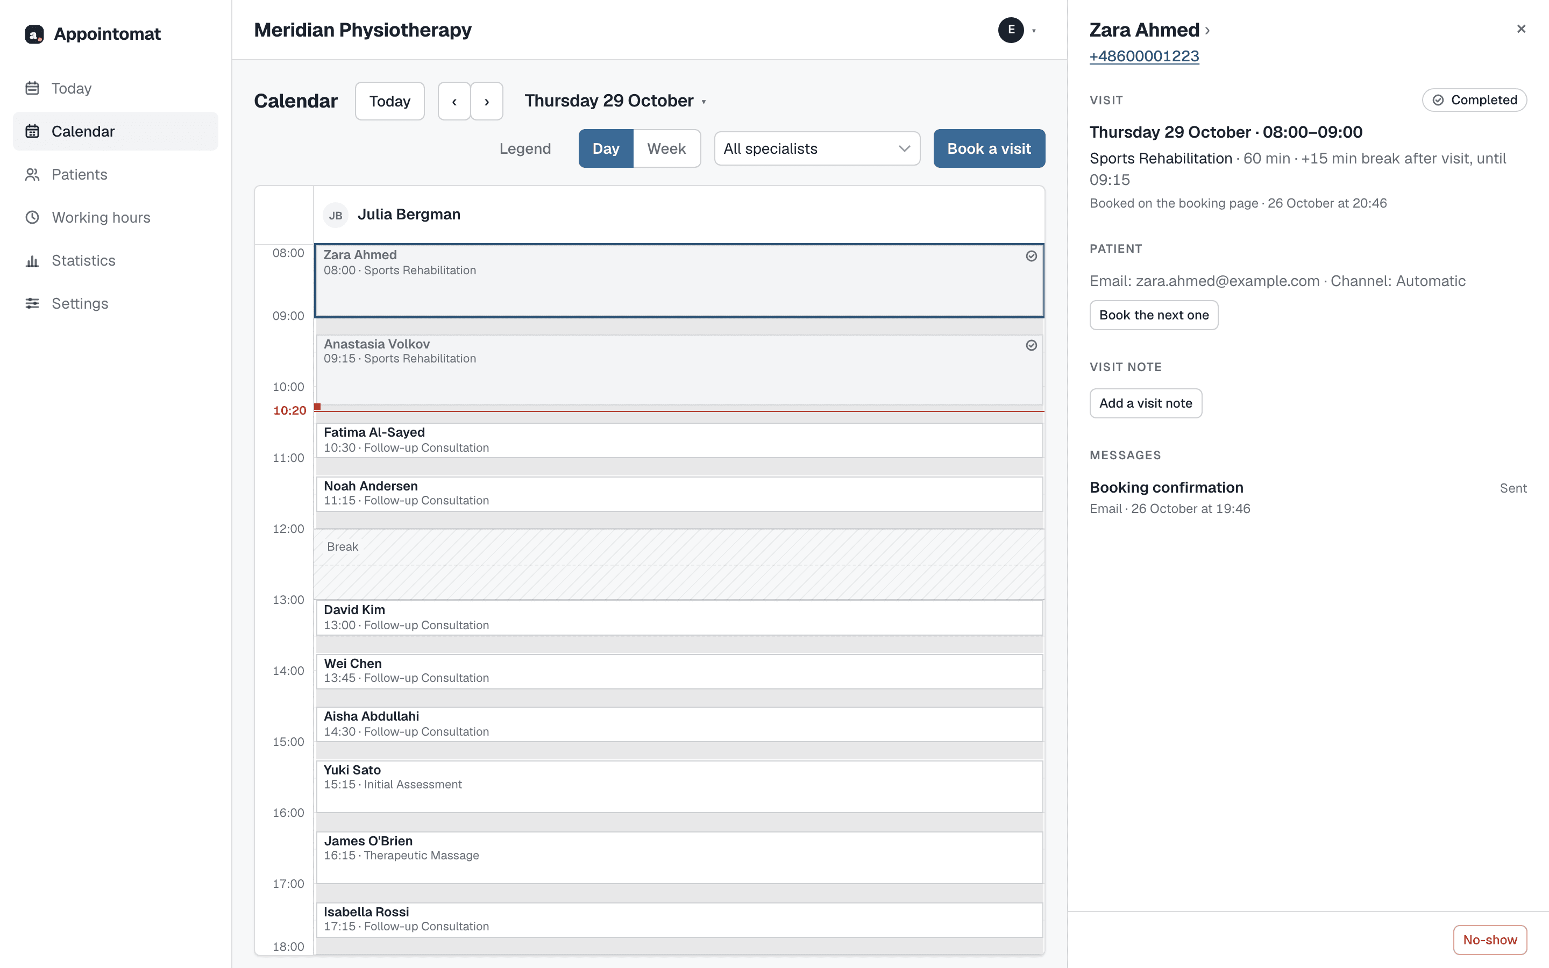Call the phone number +48600001223
The width and height of the screenshot is (1549, 968).
click(x=1144, y=56)
